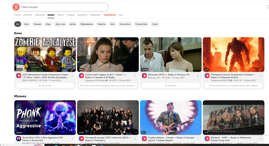Open the three-dot menu for 'Голубые береты - Синева'
This screenshot has height=146, width=269.
[x=198, y=139]
